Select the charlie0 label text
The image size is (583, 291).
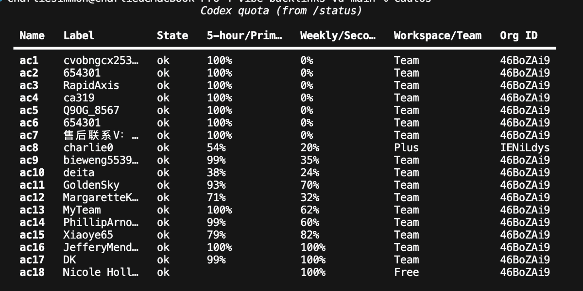click(x=88, y=148)
